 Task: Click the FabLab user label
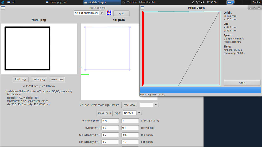(x=257, y=2)
